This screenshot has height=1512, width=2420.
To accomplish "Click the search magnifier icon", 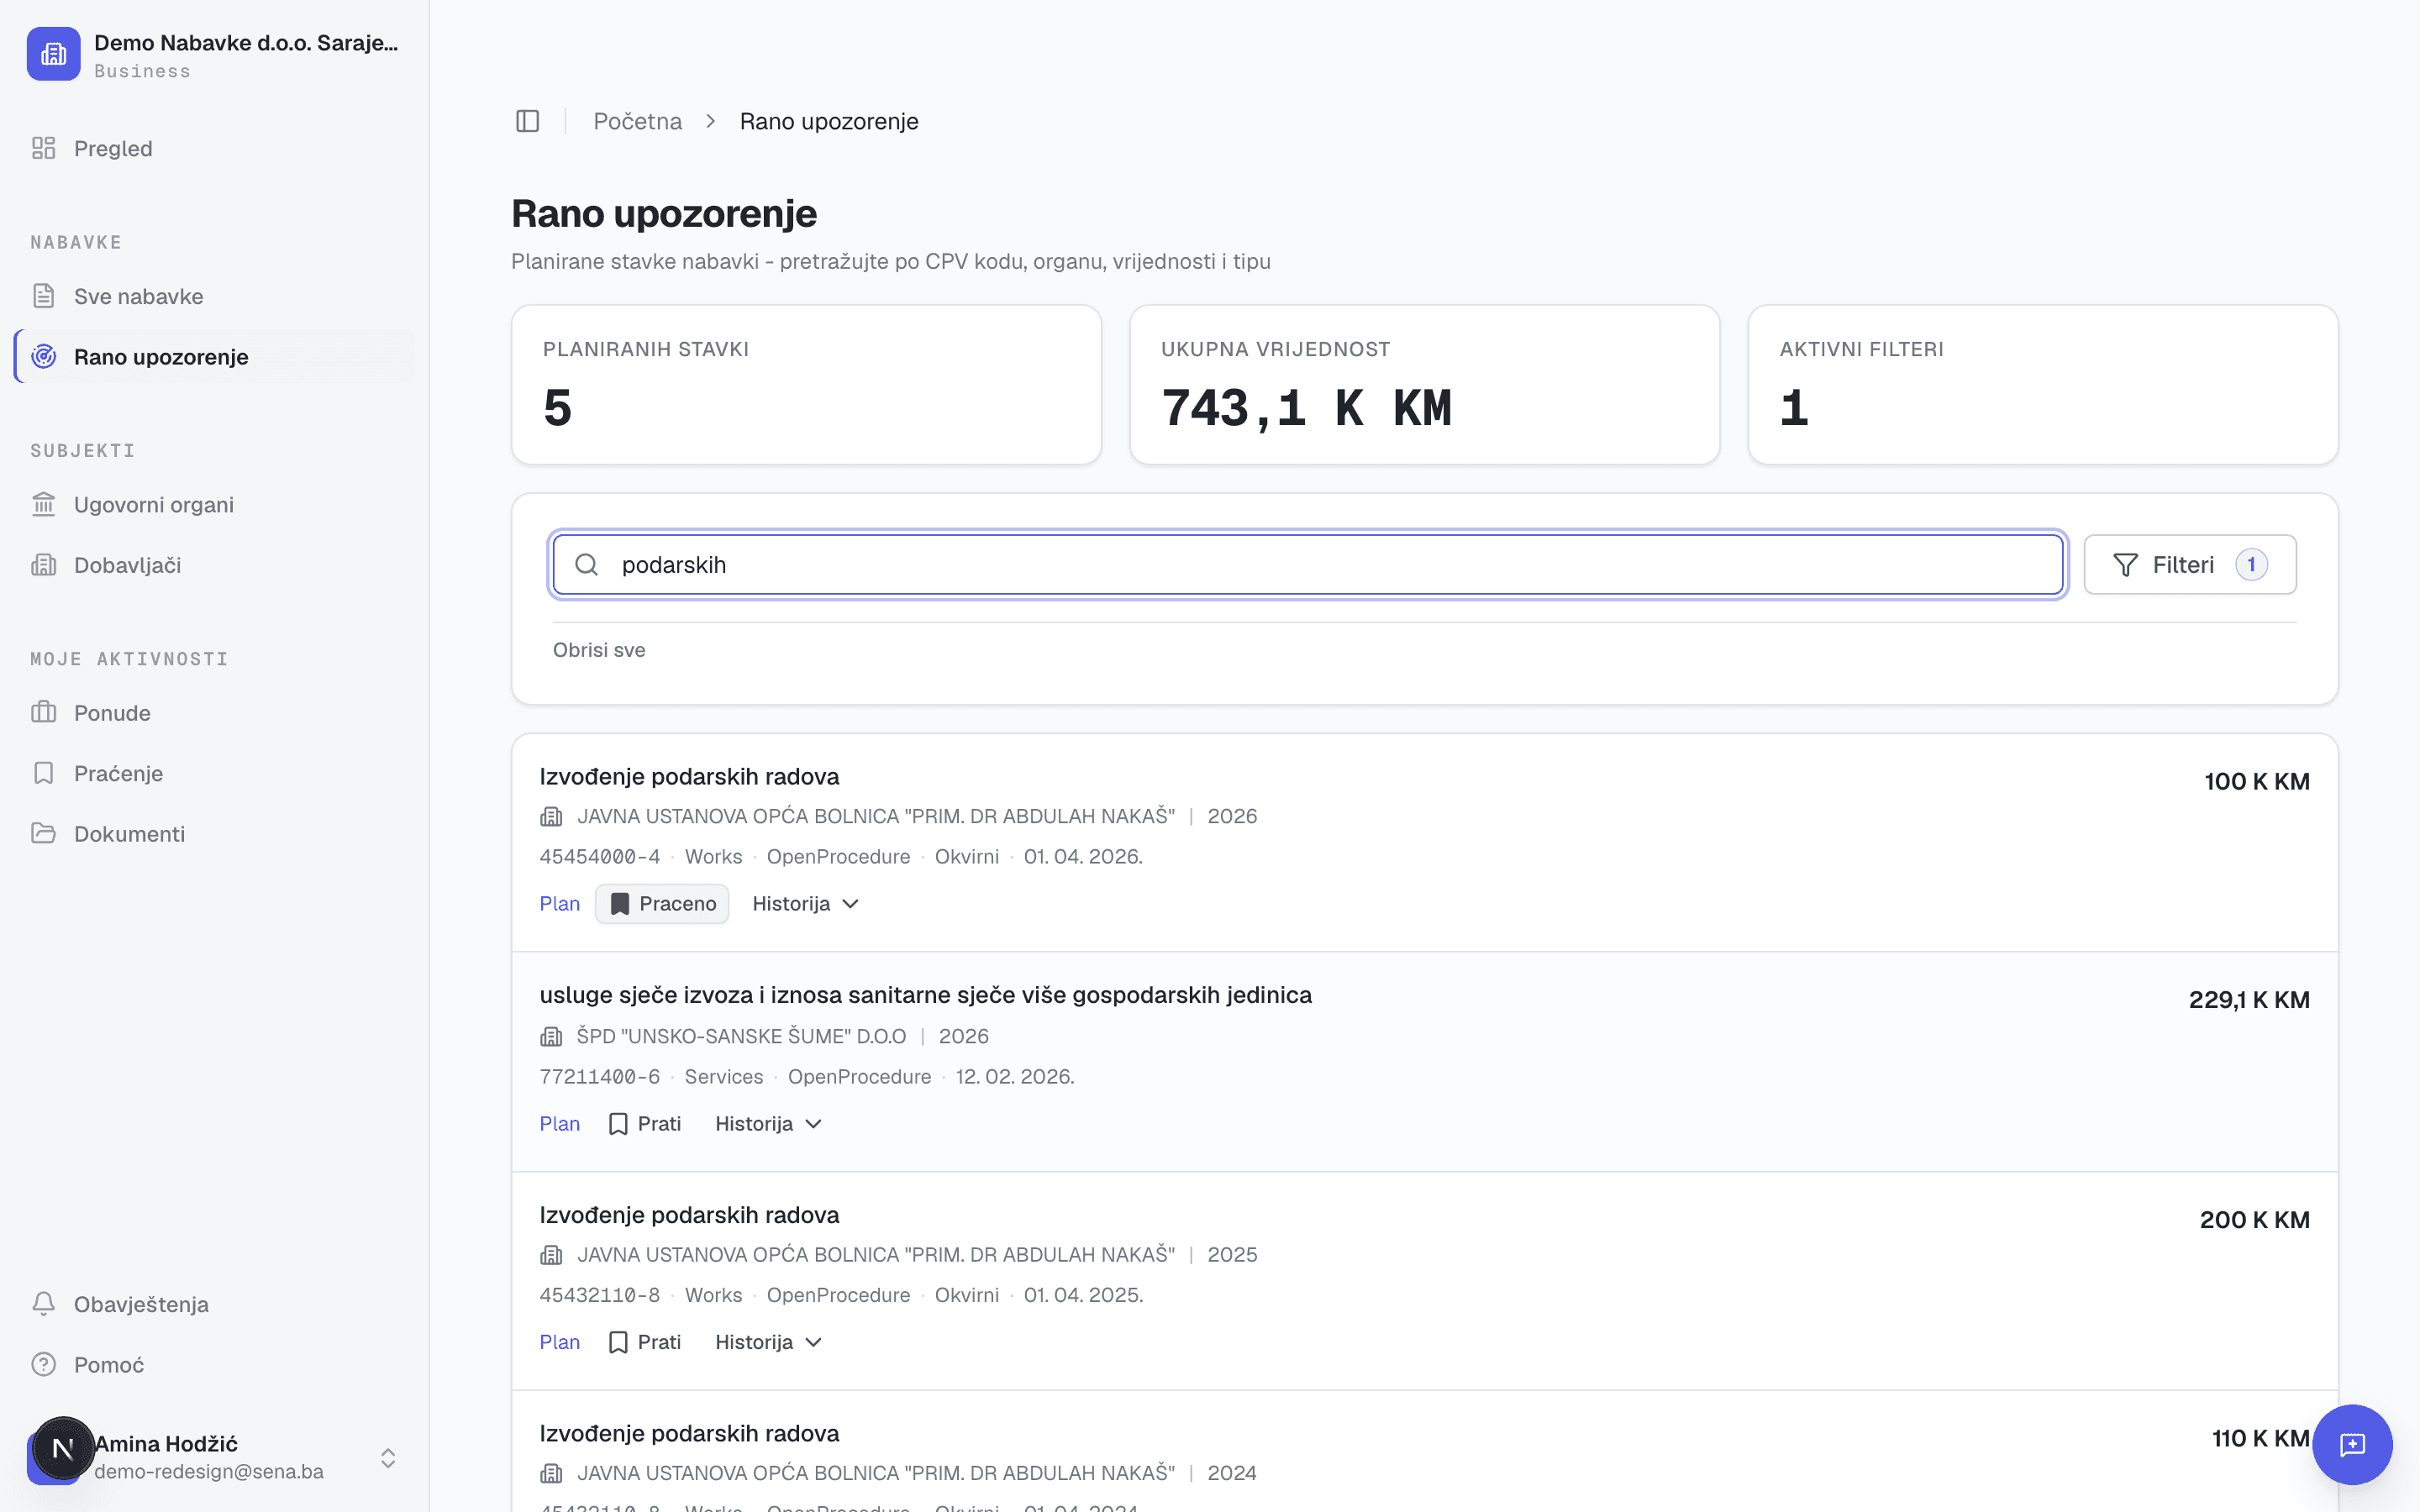I will [587, 565].
